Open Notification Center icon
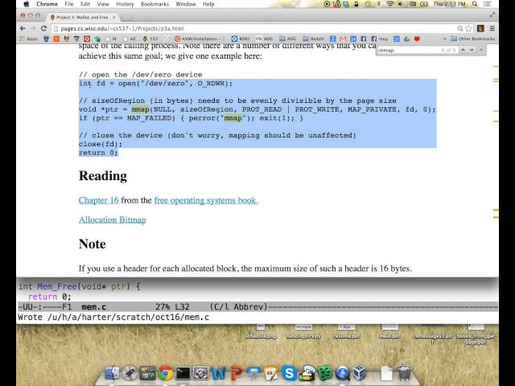The height and width of the screenshot is (386, 515). (x=488, y=4)
